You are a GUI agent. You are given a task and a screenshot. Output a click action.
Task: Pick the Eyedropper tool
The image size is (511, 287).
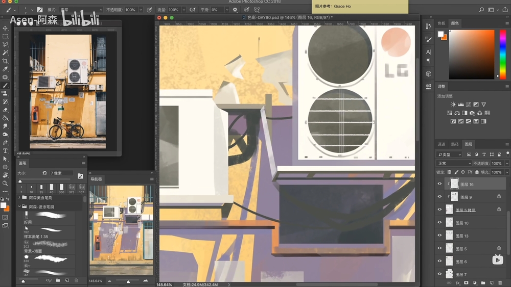[6, 69]
